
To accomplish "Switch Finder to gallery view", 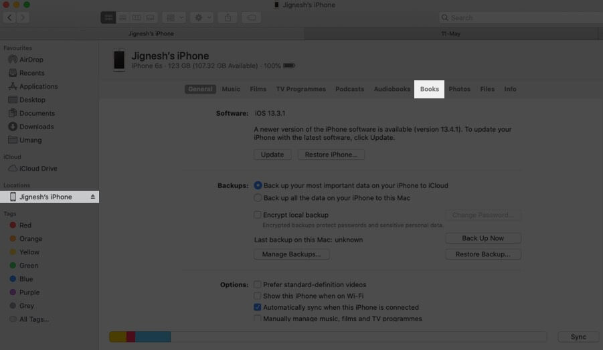I will 151,17.
